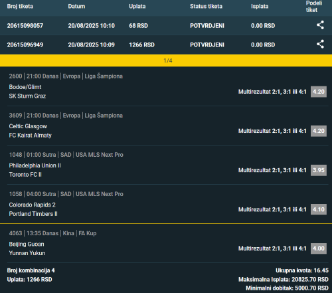The height and width of the screenshot is (293, 332).
Task: Open Colorado Rapids 2 vs Portland Timbers II
Action: 33,209
